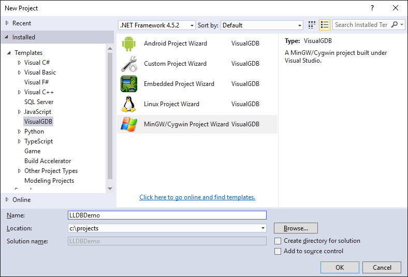
Task: Click the Cancel button
Action: (x=382, y=267)
